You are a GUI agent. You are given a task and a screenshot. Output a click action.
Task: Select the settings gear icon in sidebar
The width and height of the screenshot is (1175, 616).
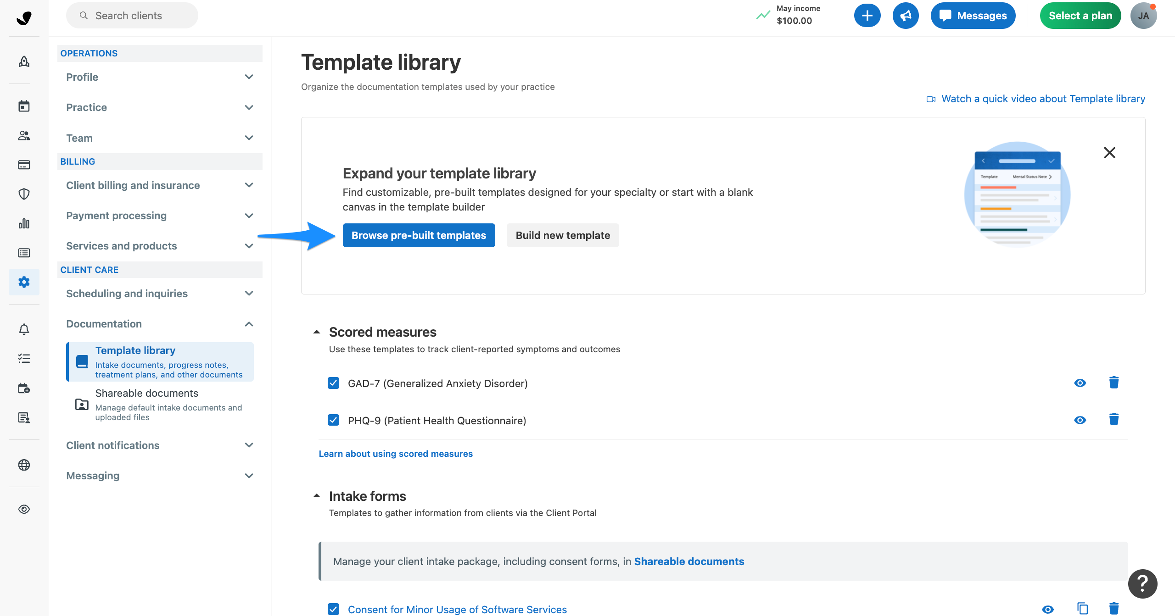[x=24, y=282]
